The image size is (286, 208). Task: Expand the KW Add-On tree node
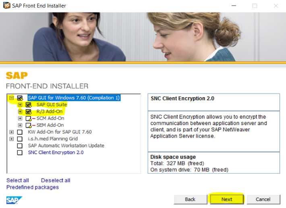(11, 132)
